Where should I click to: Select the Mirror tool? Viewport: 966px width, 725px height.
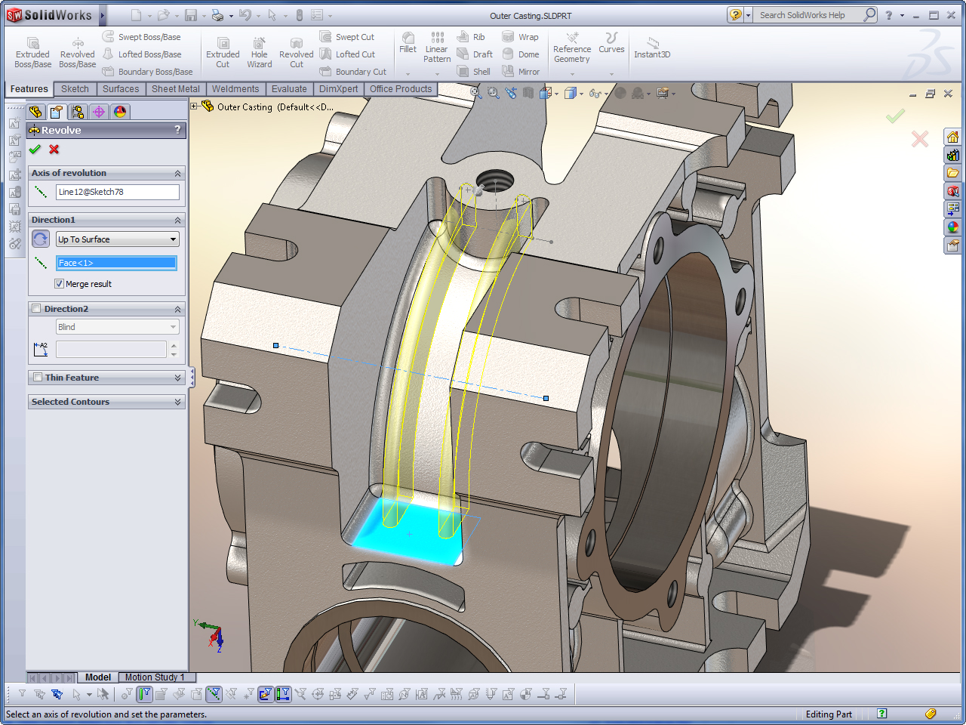click(521, 72)
